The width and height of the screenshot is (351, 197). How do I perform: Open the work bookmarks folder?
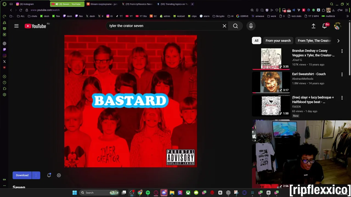(x=272, y=16)
